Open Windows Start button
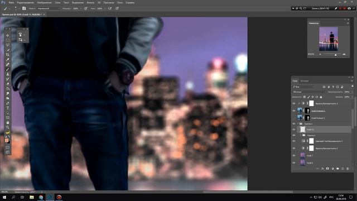 pyautogui.click(x=4, y=197)
